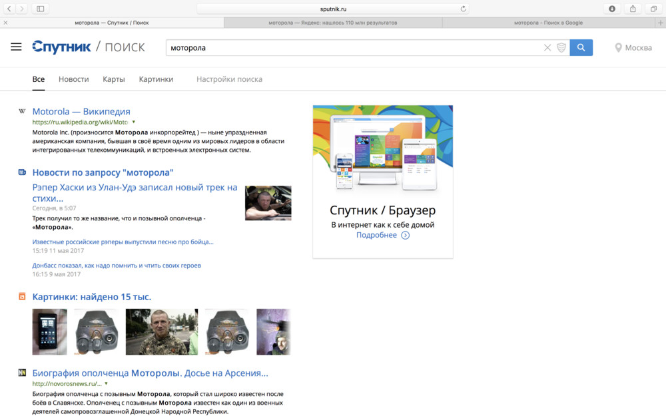666x416 pixels.
Task: Click the news section icon
Action: (22, 172)
